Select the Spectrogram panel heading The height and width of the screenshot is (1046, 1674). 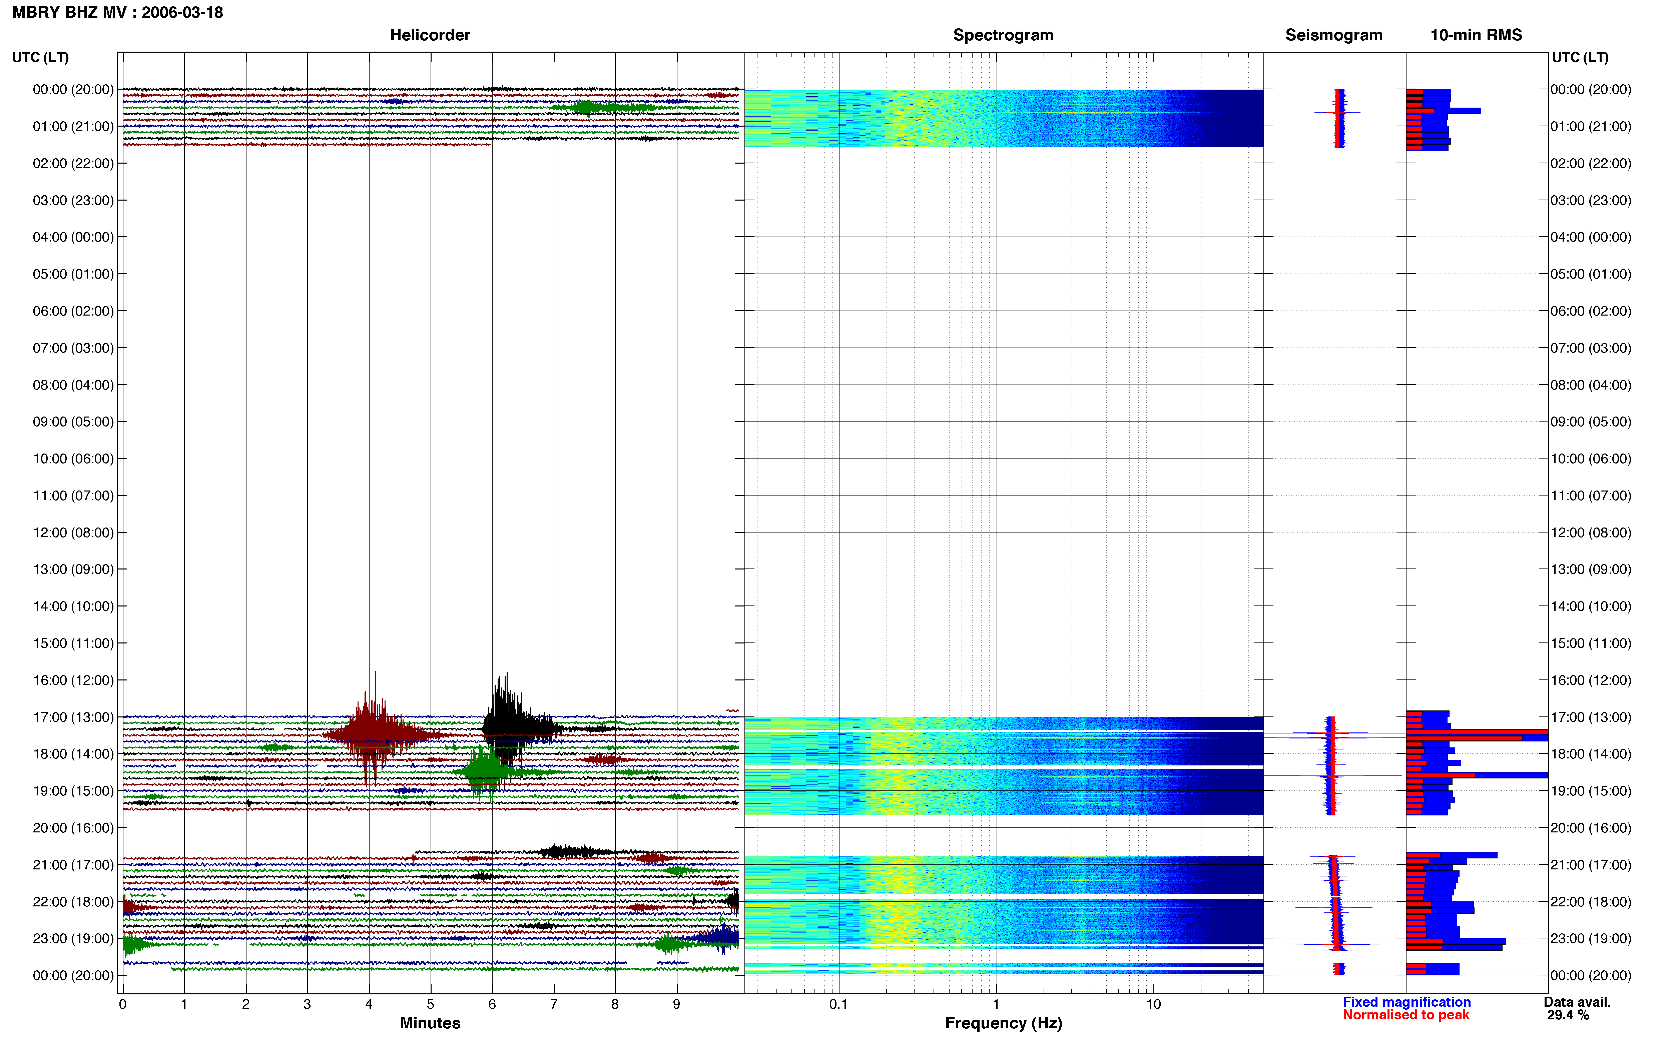(x=1003, y=35)
